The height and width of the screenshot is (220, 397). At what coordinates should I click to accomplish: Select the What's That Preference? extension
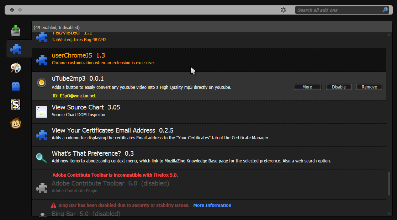[142, 156]
